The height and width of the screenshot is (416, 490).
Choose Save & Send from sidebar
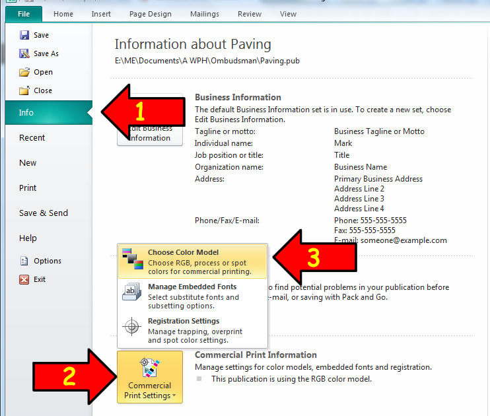tap(44, 213)
